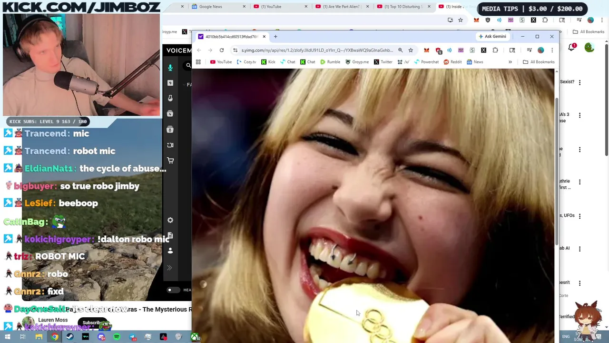
Task: Open Telegram from taskbar
Action: (x=132, y=337)
